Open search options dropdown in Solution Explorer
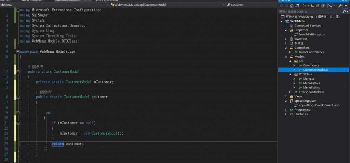 [x=347, y=11]
